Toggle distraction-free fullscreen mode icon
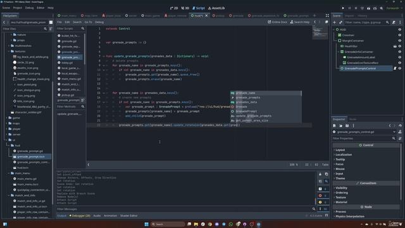Image resolution: width=405 pixels, height=228 pixels. (327, 15)
